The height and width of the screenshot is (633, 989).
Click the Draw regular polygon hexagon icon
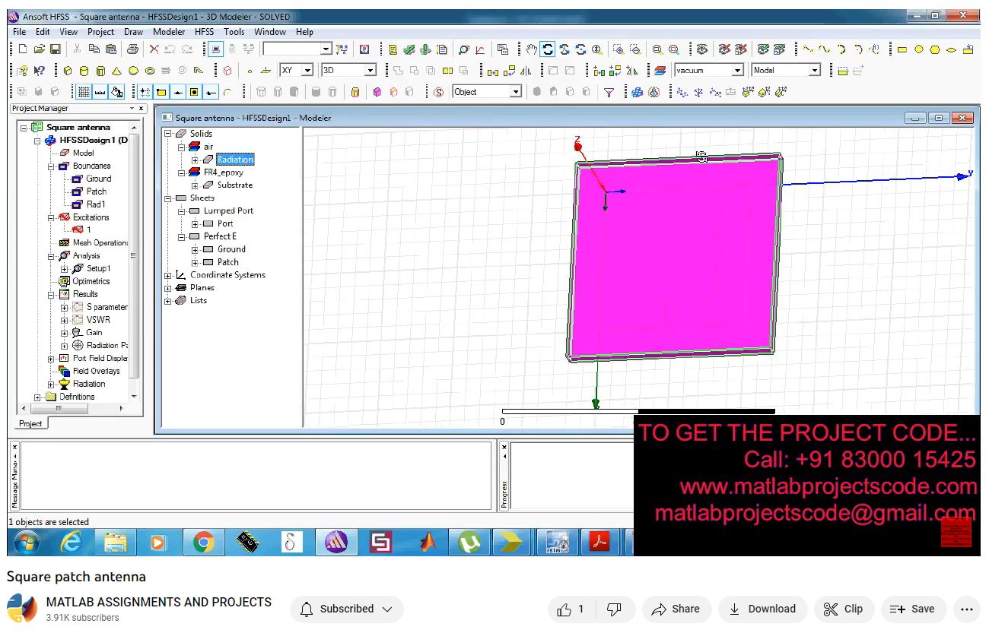tap(935, 49)
